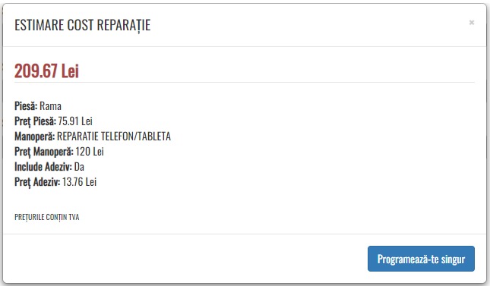Click the Preț Piesă: label
The width and height of the screenshot is (490, 286).
coord(35,121)
